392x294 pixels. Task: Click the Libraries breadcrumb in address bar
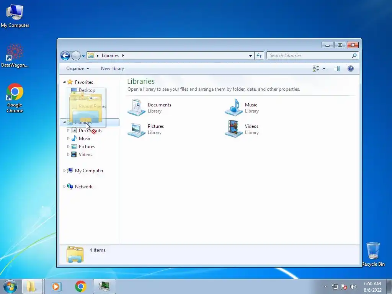tap(110, 56)
